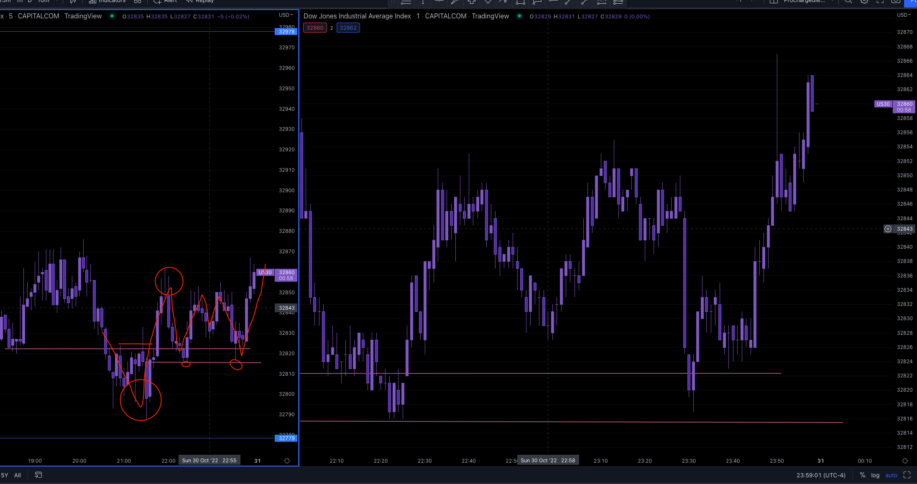Click the market status dot on left chart
The width and height of the screenshot is (917, 484).
(x=112, y=16)
